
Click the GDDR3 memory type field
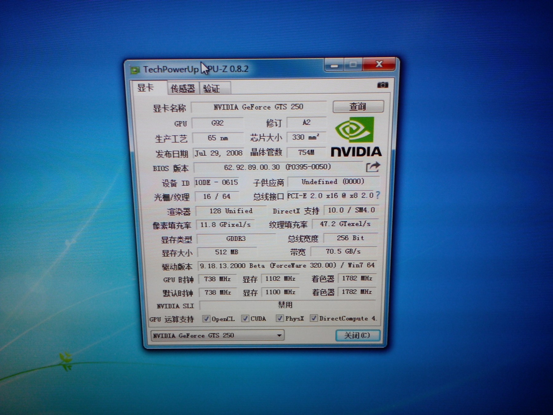pos(236,239)
